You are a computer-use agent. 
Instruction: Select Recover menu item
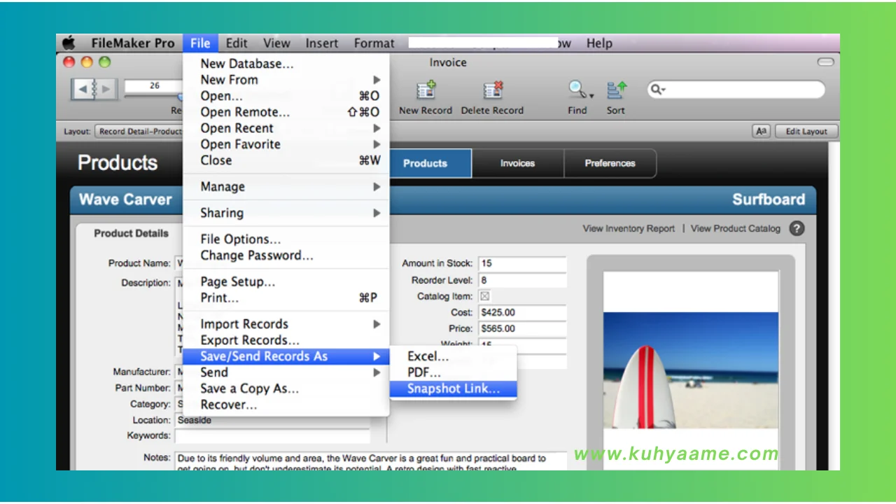[286, 405]
